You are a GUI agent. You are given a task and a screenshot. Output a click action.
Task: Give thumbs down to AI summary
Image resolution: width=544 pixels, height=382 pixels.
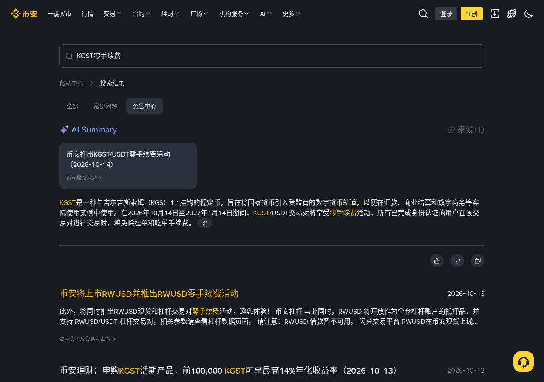point(457,261)
